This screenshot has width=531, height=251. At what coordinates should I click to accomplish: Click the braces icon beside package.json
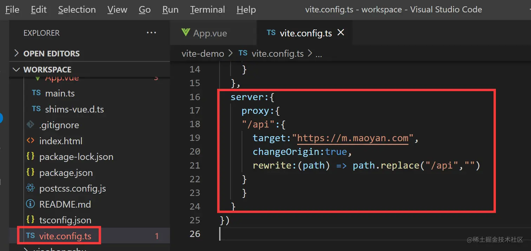pyautogui.click(x=31, y=172)
